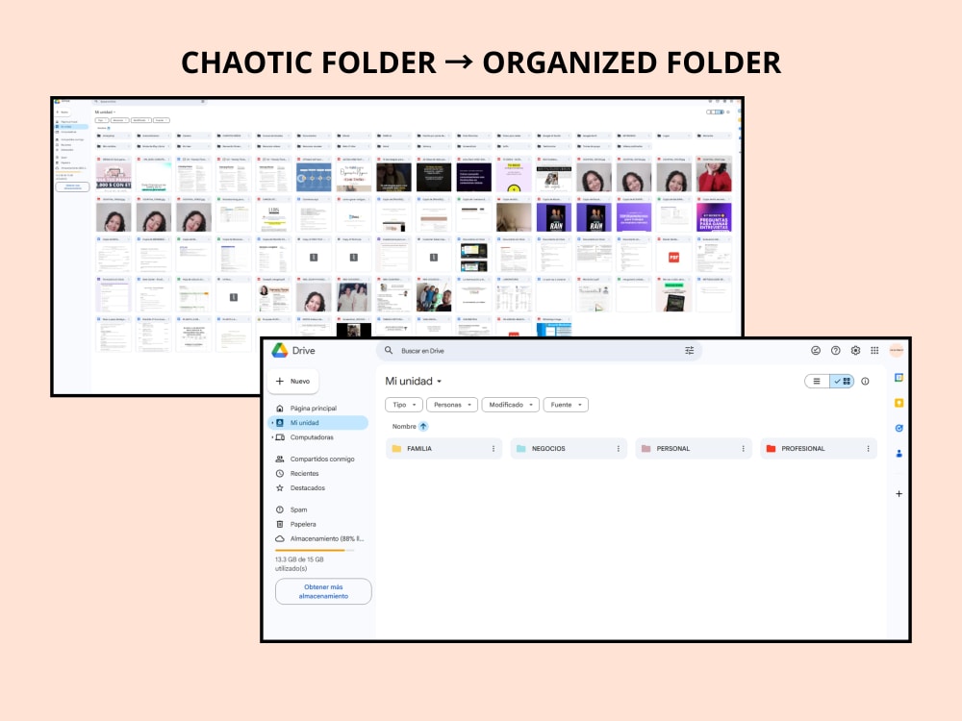Click the Spam warning icon
The image size is (962, 721).
280,510
